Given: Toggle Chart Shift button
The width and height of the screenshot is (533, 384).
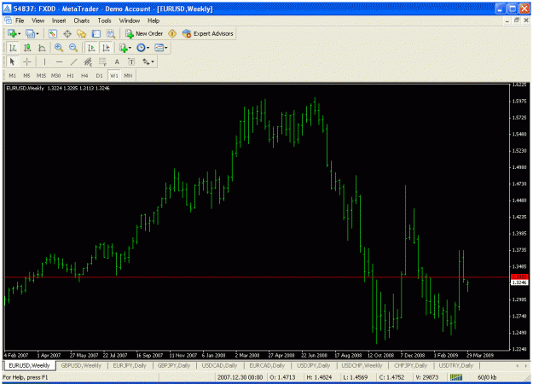Looking at the screenshot, I should 106,48.
